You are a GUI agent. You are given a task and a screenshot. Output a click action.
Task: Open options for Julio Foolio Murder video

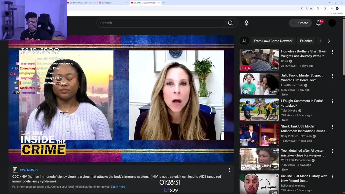332,76
